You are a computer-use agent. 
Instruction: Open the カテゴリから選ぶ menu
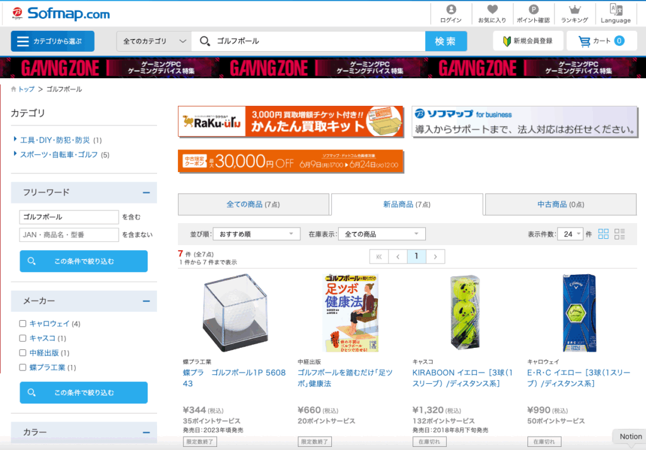coord(52,41)
